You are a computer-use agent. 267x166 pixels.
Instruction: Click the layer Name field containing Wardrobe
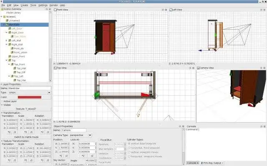30,88
